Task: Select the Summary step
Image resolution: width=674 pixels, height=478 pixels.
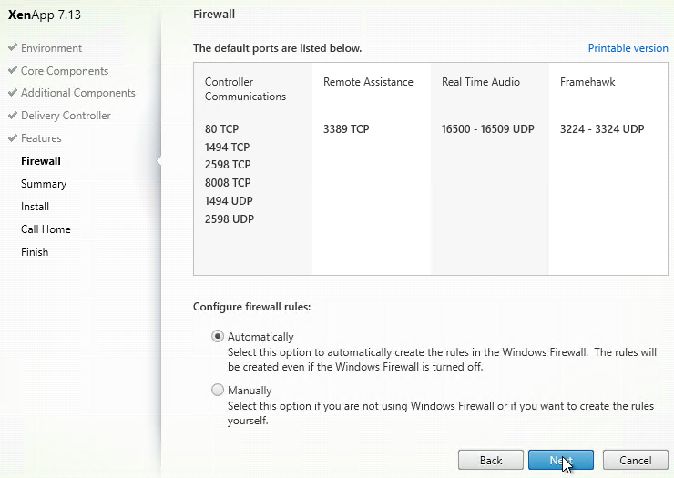Action: [x=44, y=184]
